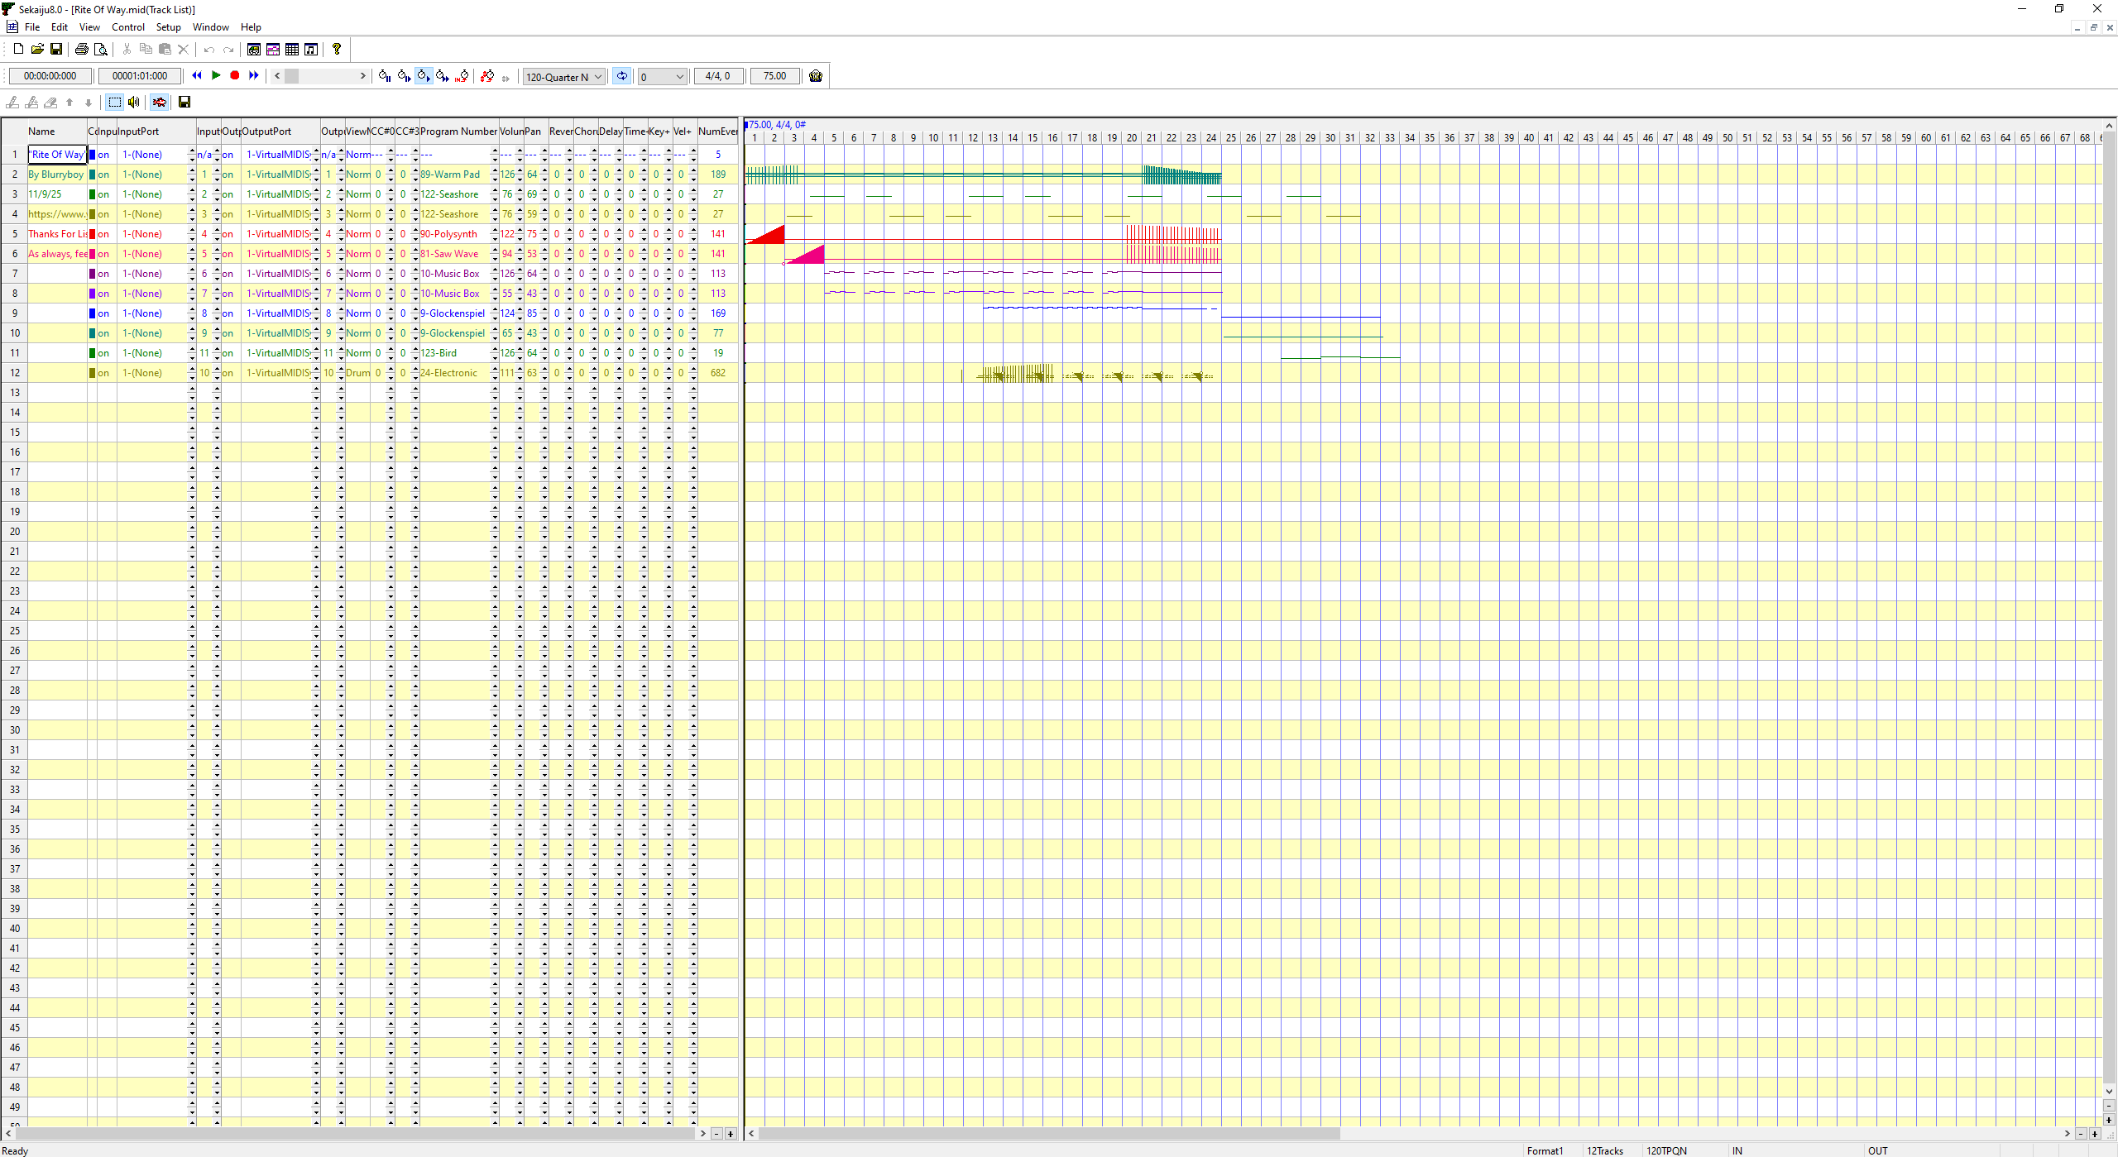Open the Event List window icon
2118x1157 pixels.
[292, 50]
